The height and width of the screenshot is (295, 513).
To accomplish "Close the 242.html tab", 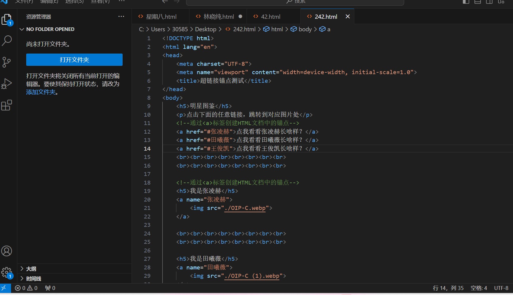I will [x=347, y=17].
